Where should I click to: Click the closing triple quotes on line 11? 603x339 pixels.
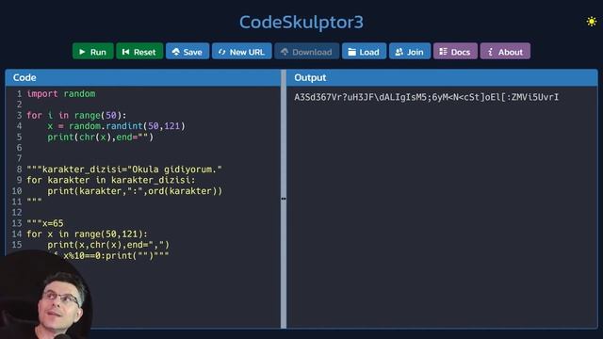34,201
